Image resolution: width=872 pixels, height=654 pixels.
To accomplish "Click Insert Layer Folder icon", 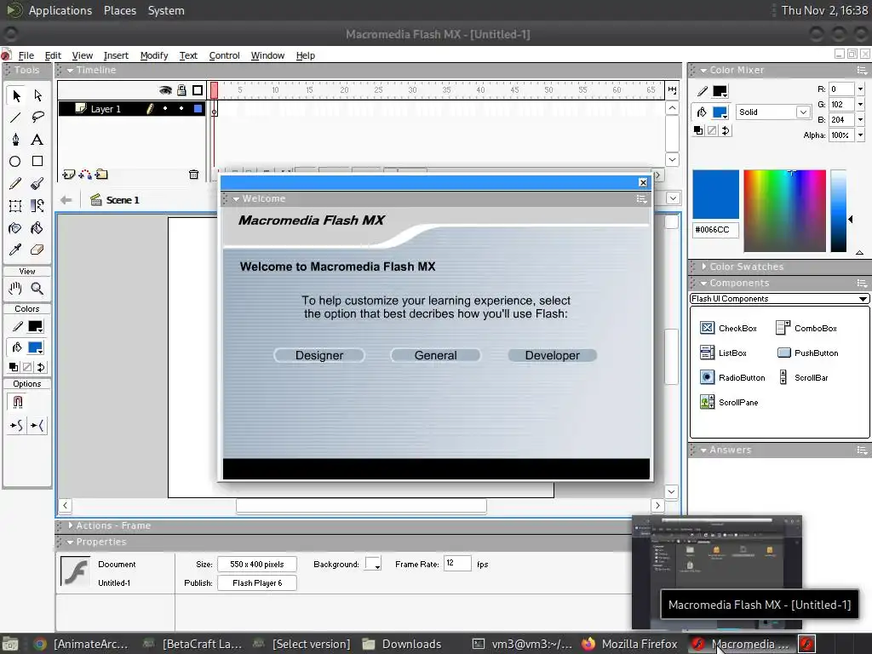I will [x=101, y=175].
